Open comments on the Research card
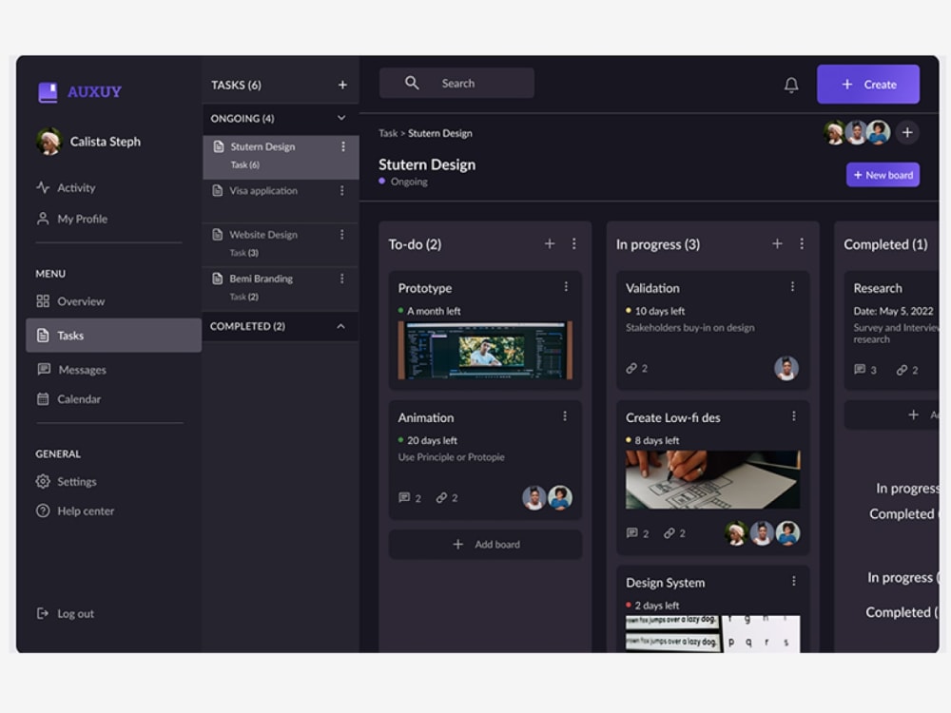 tap(864, 369)
